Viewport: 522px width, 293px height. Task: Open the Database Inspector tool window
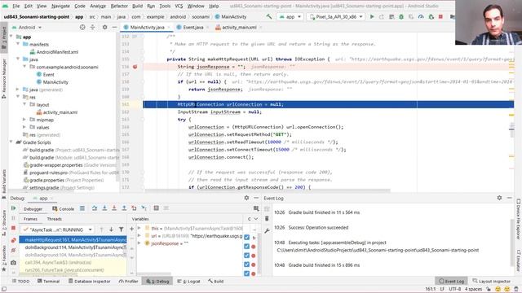click(90, 281)
